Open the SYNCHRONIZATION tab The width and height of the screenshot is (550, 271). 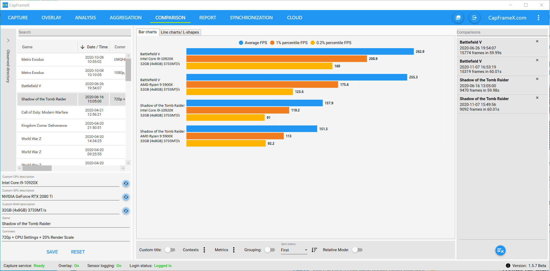251,18
